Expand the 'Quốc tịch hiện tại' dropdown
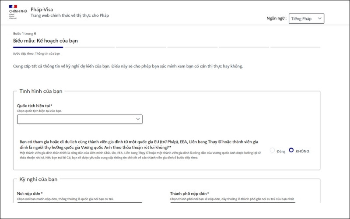350x219 pixels. 80,119
